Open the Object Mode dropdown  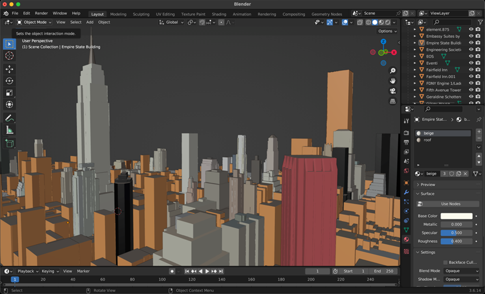coord(35,22)
